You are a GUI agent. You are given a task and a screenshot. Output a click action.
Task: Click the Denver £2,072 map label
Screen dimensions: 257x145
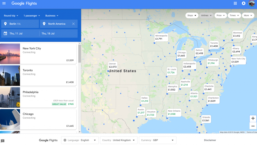coord(113,65)
